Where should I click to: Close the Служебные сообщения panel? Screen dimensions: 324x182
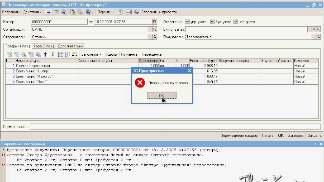[321, 144]
